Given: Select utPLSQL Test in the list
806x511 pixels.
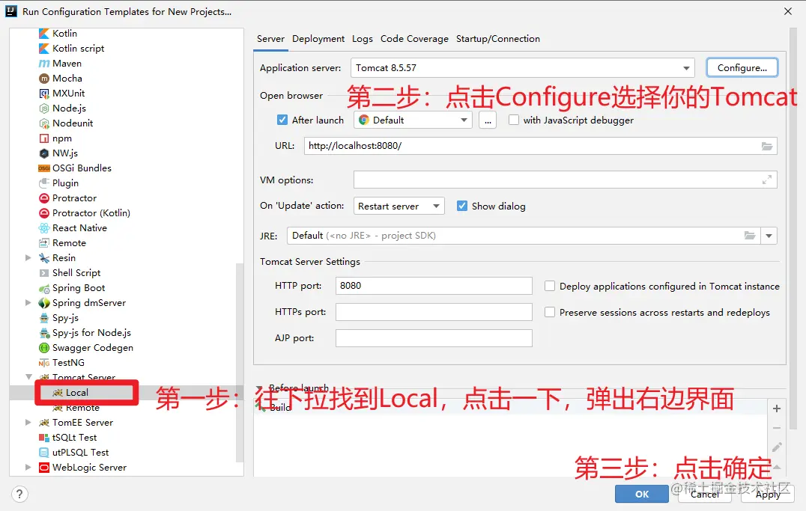Looking at the screenshot, I should click(x=80, y=453).
